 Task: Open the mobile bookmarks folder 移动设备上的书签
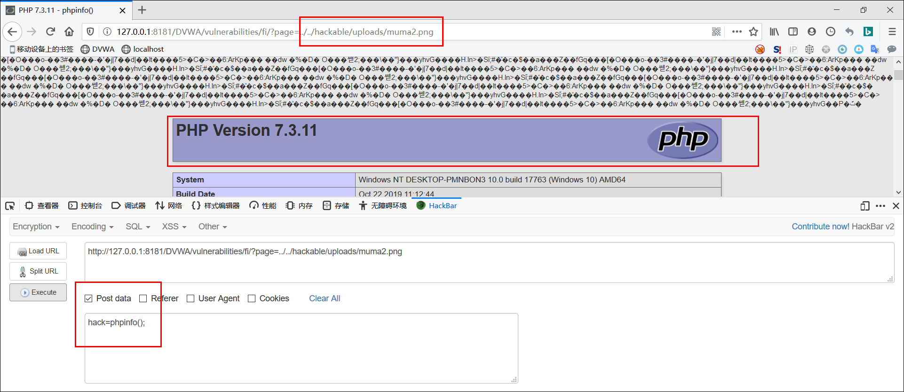click(41, 49)
